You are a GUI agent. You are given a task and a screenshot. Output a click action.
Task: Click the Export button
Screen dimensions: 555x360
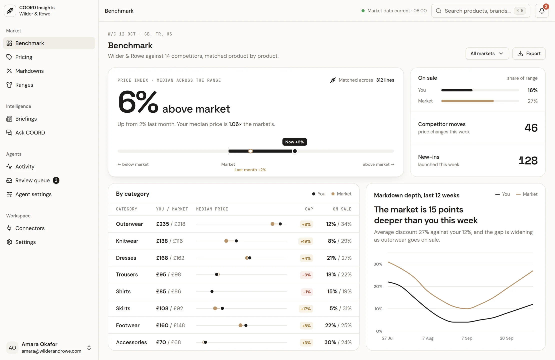pyautogui.click(x=529, y=53)
